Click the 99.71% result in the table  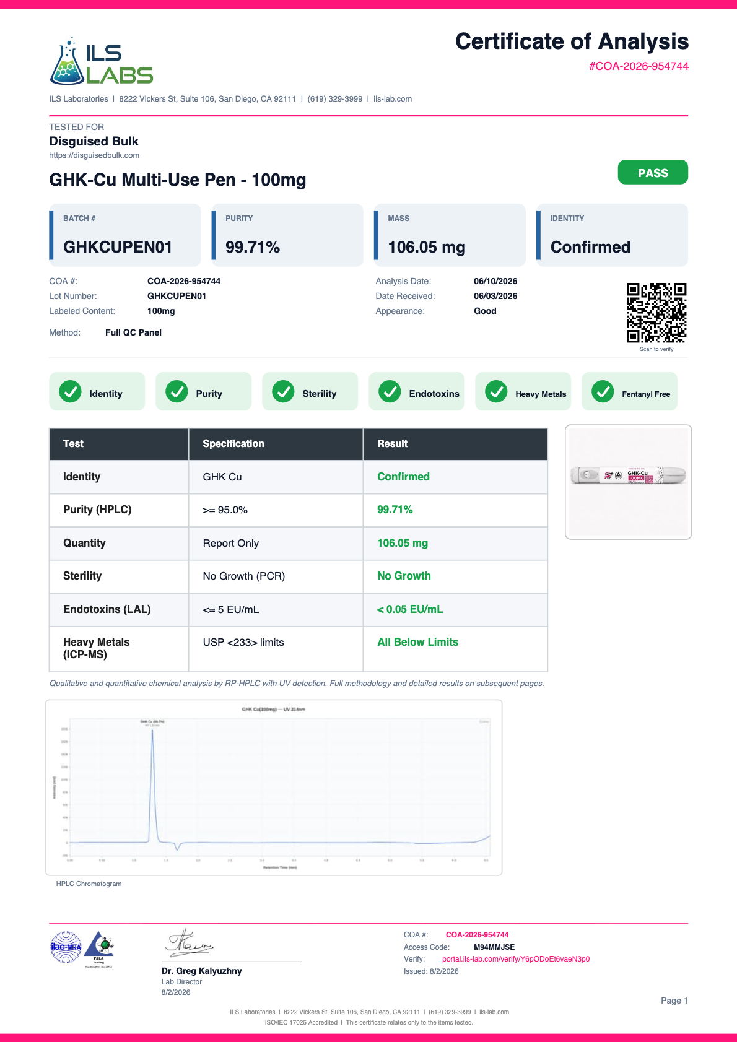(x=395, y=510)
